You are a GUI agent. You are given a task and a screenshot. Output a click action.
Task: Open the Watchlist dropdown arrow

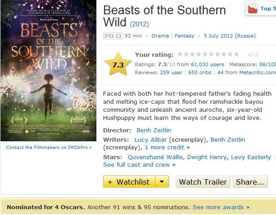point(162,182)
